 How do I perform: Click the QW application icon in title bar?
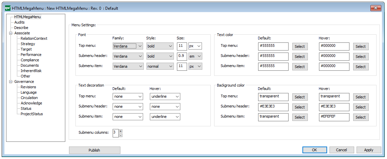pyautogui.click(x=7, y=8)
